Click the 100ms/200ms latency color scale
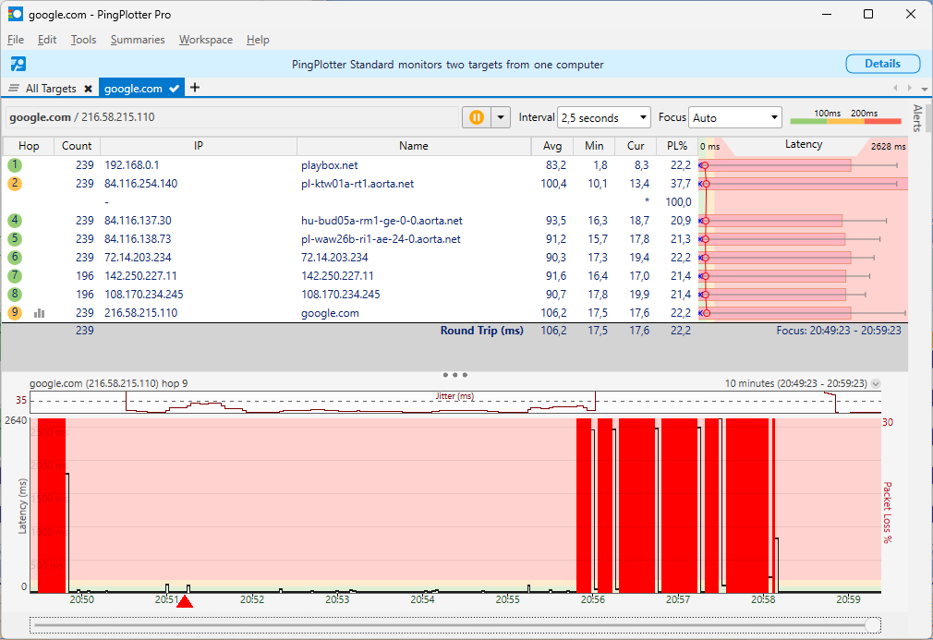Viewport: 933px width, 640px height. (x=845, y=116)
